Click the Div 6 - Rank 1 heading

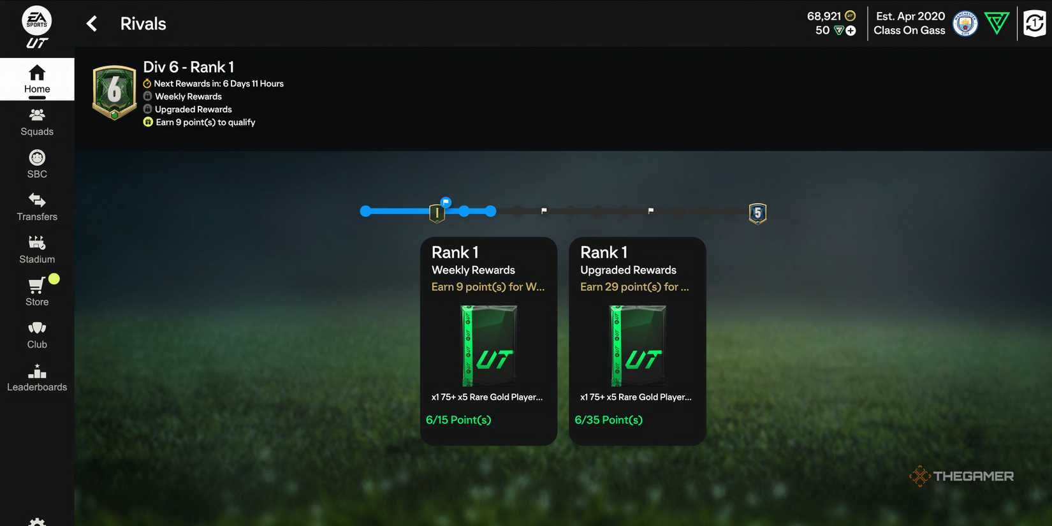click(x=188, y=67)
